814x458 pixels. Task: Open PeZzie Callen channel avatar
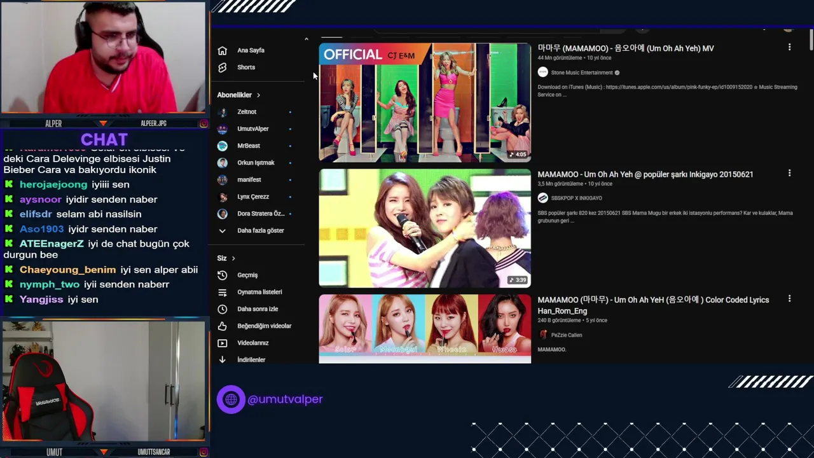542,335
